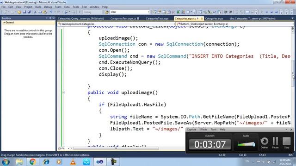Click the 'Ln 29' status bar entry

222,155
